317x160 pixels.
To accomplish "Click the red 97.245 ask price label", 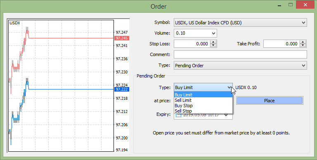I will click(x=121, y=38).
